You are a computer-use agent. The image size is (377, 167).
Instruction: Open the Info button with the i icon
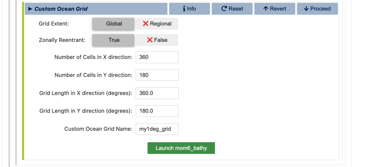click(x=189, y=9)
